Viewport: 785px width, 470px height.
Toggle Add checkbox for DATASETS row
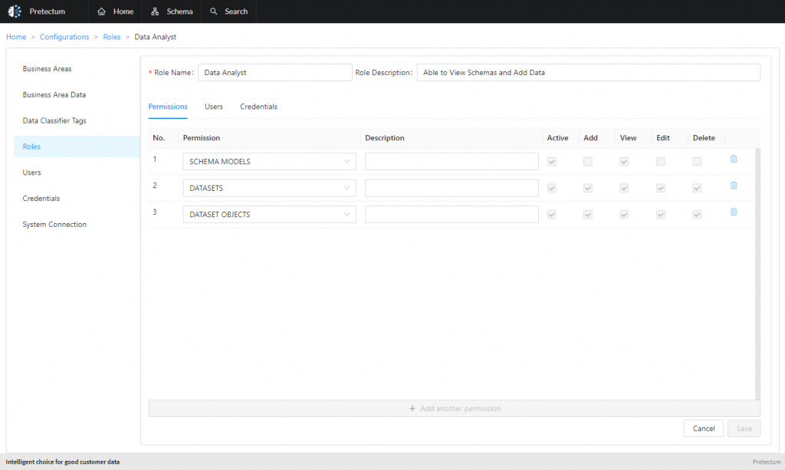pyautogui.click(x=588, y=188)
